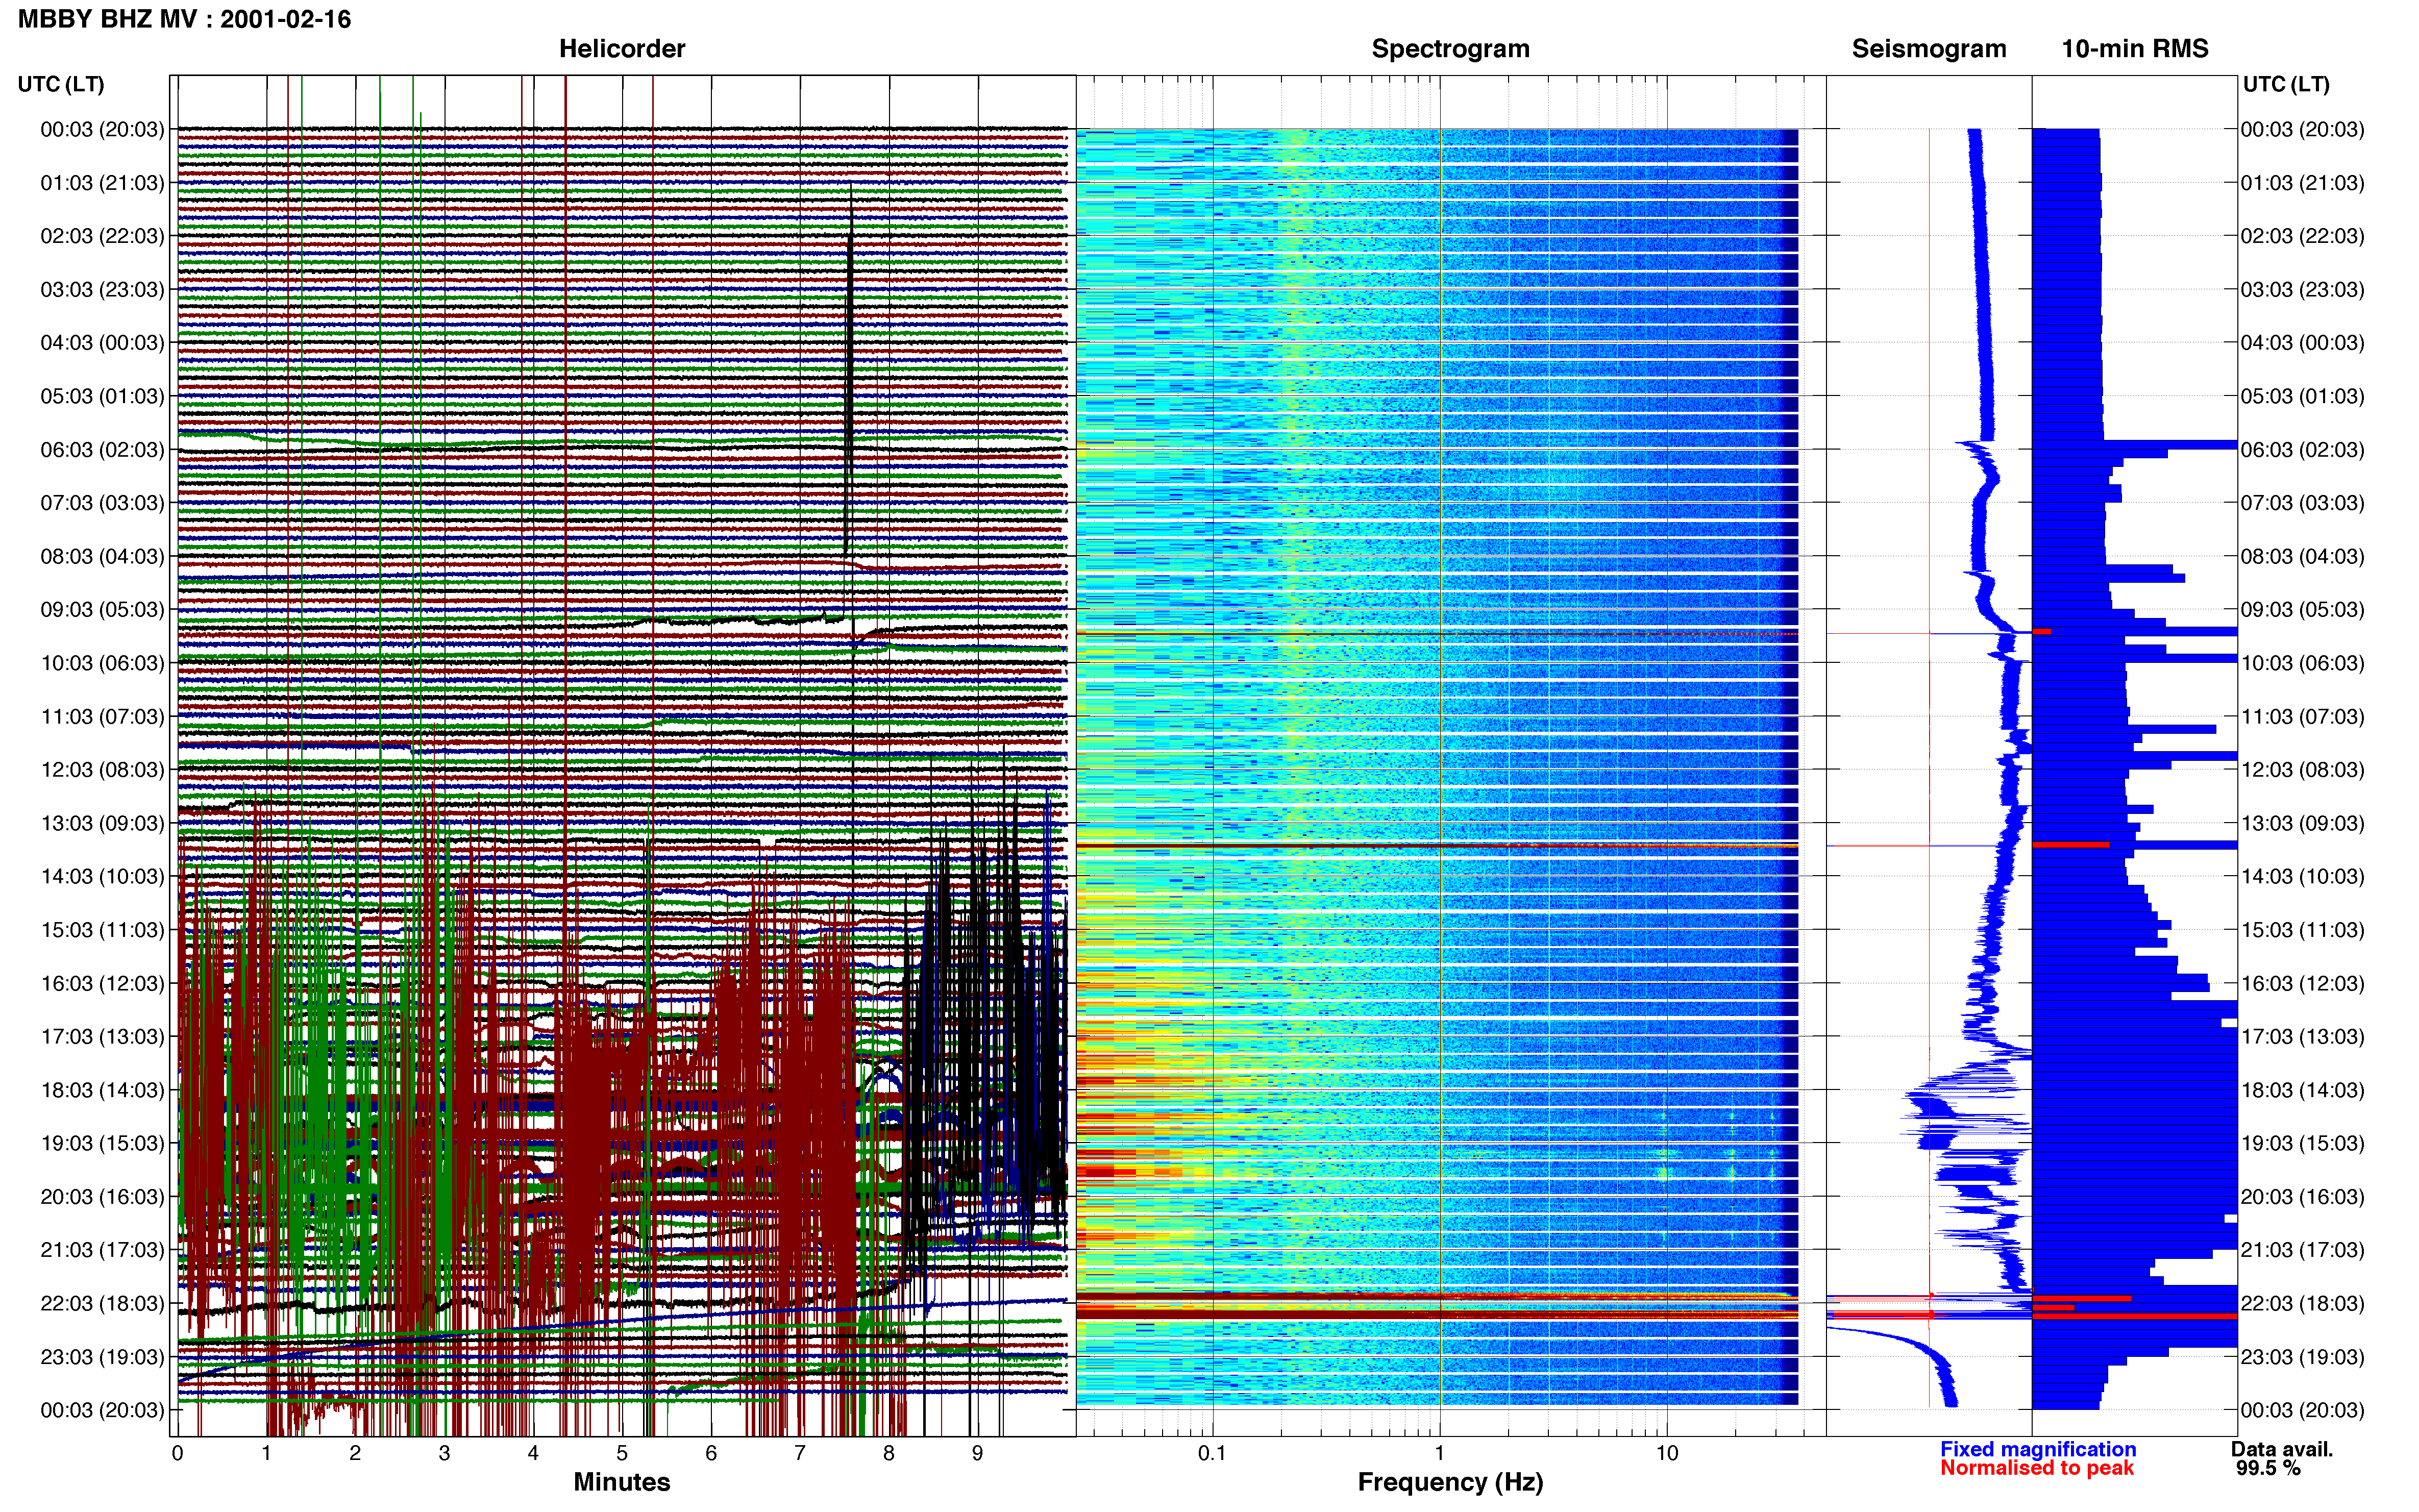Click RMS-side time label "11:03 (07:03)"
Image resolution: width=2419 pixels, height=1512 pixels.
point(2302,717)
